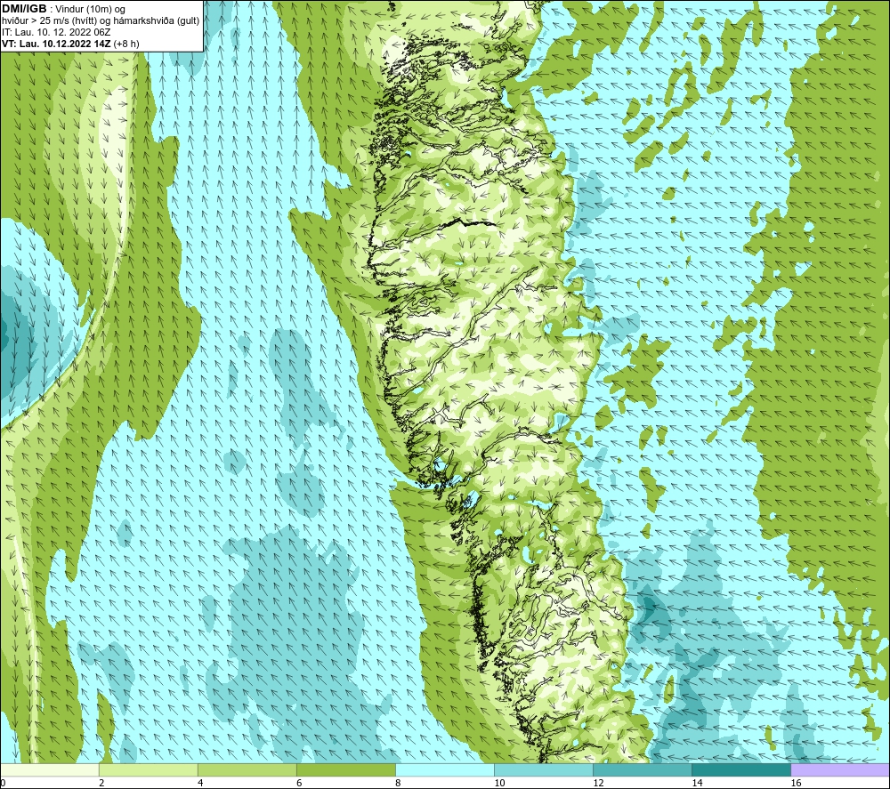Click the legend scale label 16

click(x=796, y=783)
